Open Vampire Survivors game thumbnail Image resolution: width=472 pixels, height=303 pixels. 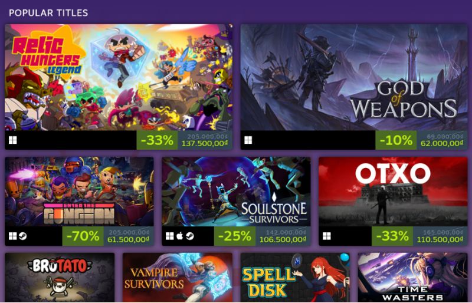[178, 278]
